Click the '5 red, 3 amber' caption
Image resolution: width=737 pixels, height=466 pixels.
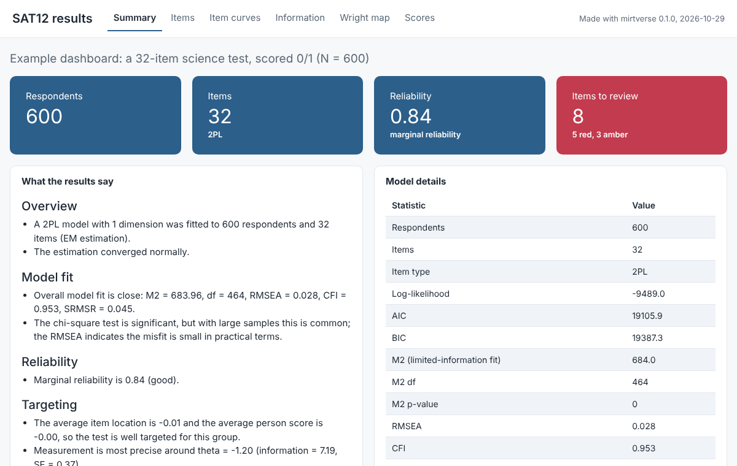(x=599, y=135)
